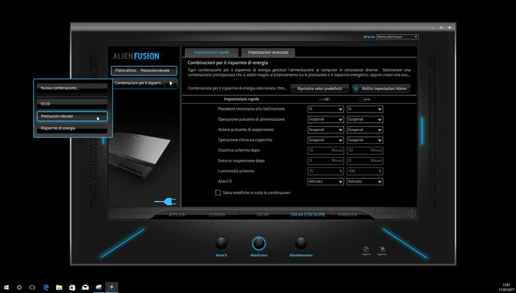This screenshot has width=516, height=293.
Task: Click the ALIENFUSION logo title
Action: click(x=136, y=56)
